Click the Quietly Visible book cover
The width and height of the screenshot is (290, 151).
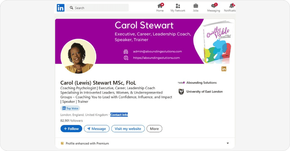[x=217, y=42]
